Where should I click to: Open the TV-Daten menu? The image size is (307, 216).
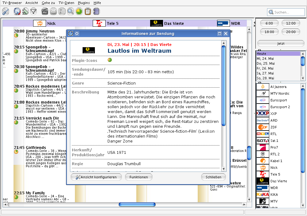pos(66,3)
